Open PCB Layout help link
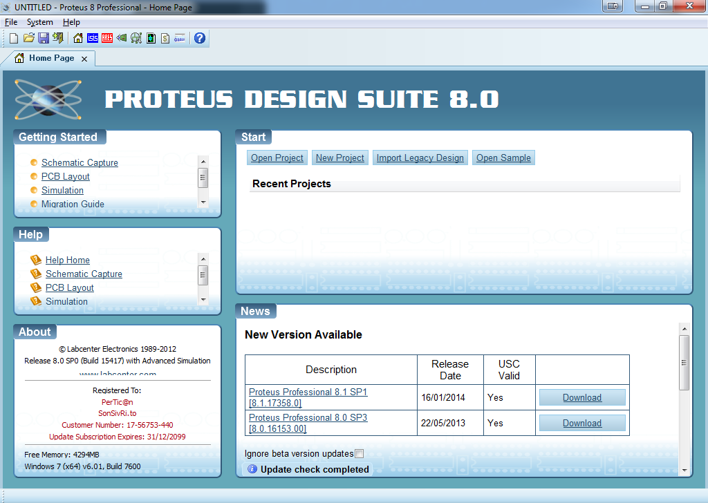Viewport: 708px width, 503px height. point(70,287)
